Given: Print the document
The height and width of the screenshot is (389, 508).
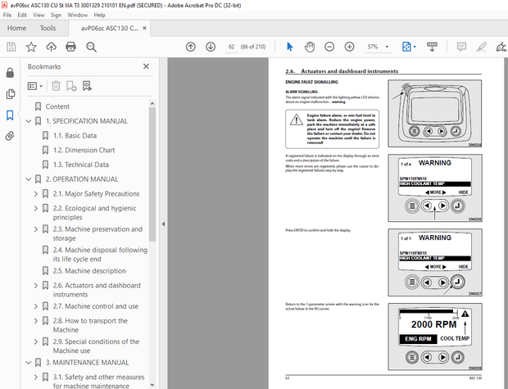Looking at the screenshot, I should [70, 47].
